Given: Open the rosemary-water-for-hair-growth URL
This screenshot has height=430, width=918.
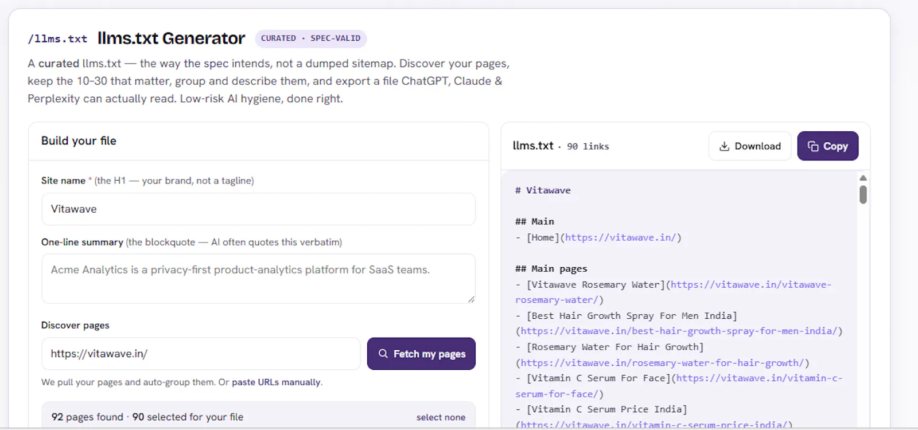Looking at the screenshot, I should (x=662, y=362).
